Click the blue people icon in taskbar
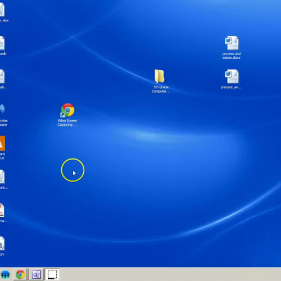 (x=5, y=275)
